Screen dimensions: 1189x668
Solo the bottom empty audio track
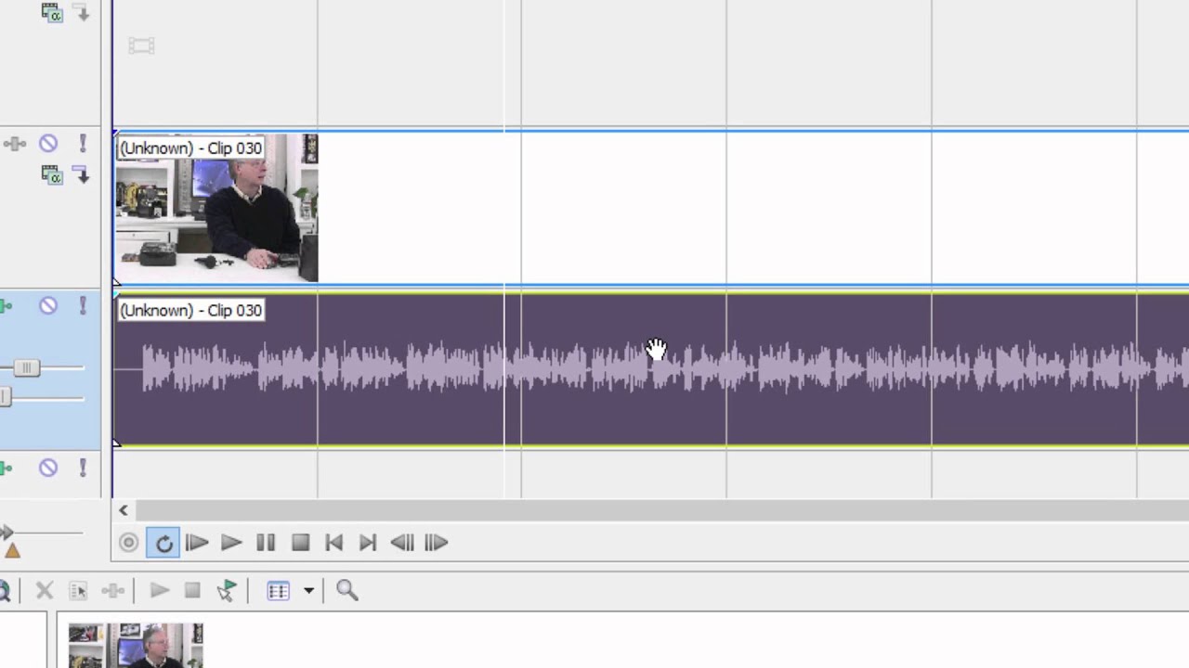click(x=83, y=469)
